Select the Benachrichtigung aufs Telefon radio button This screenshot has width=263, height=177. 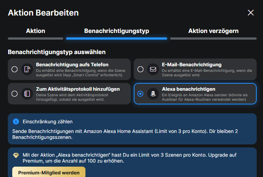pos(14,69)
